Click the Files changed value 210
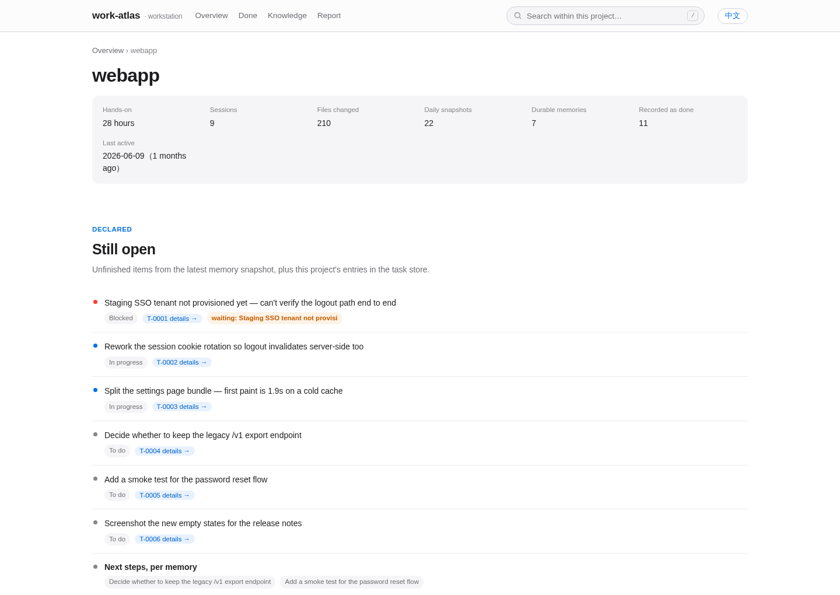The width and height of the screenshot is (840, 595). [x=324, y=123]
